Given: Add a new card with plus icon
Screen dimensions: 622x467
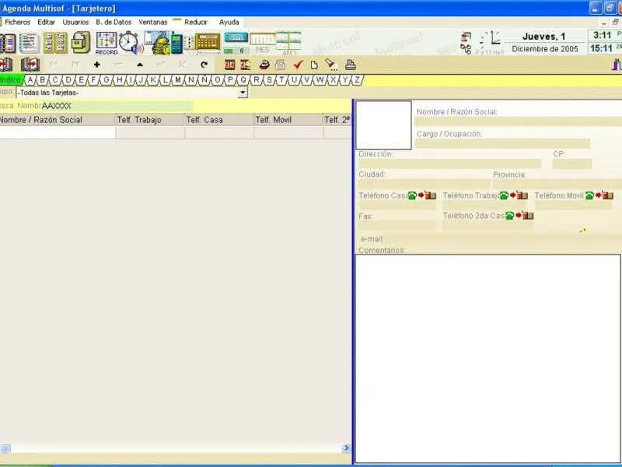Looking at the screenshot, I should pyautogui.click(x=96, y=65).
